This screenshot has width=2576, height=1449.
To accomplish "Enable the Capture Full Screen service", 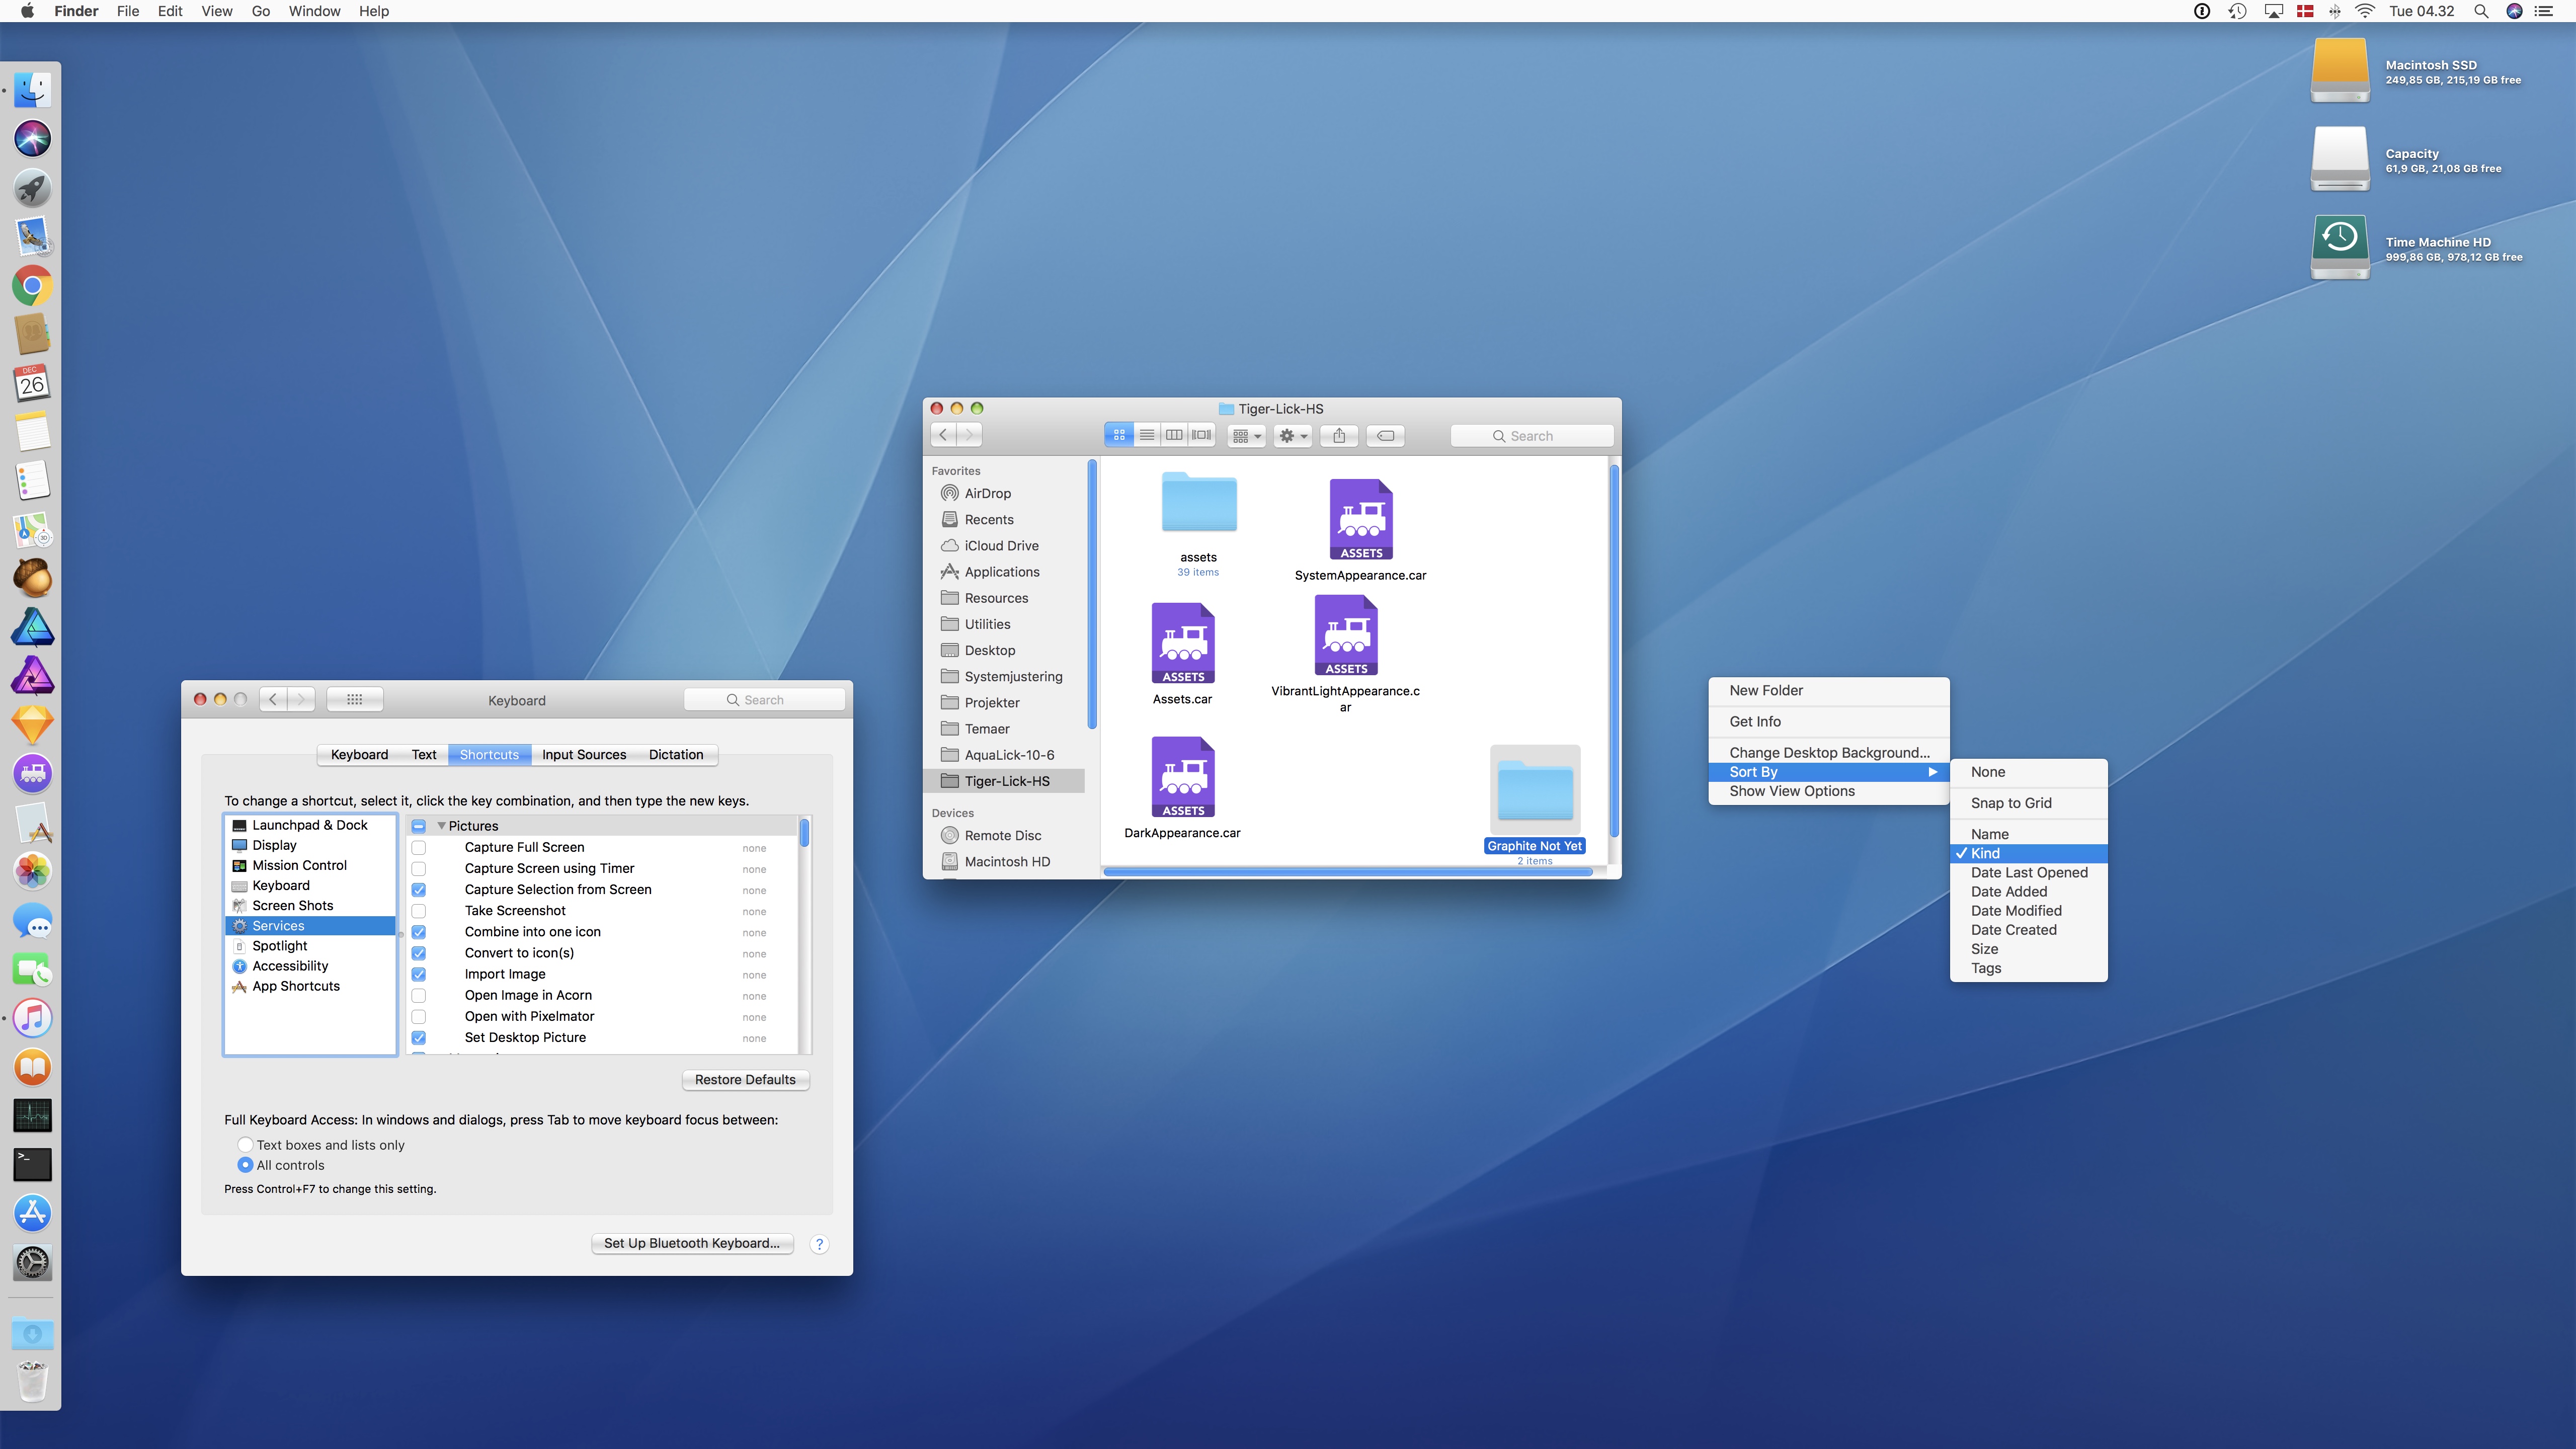I will (419, 848).
